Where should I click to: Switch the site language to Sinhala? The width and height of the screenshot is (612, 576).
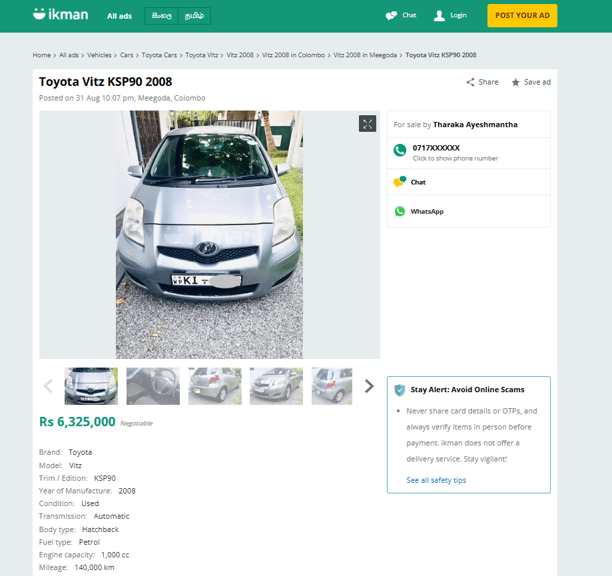160,15
